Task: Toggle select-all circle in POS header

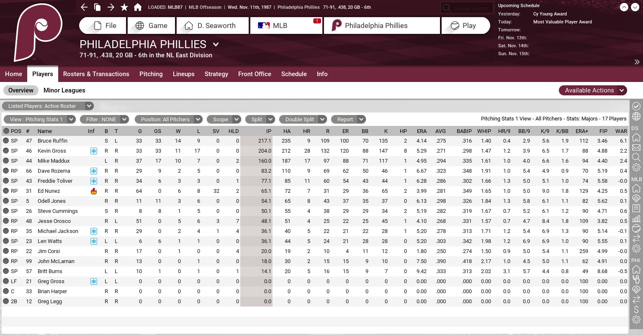Action: point(6,131)
